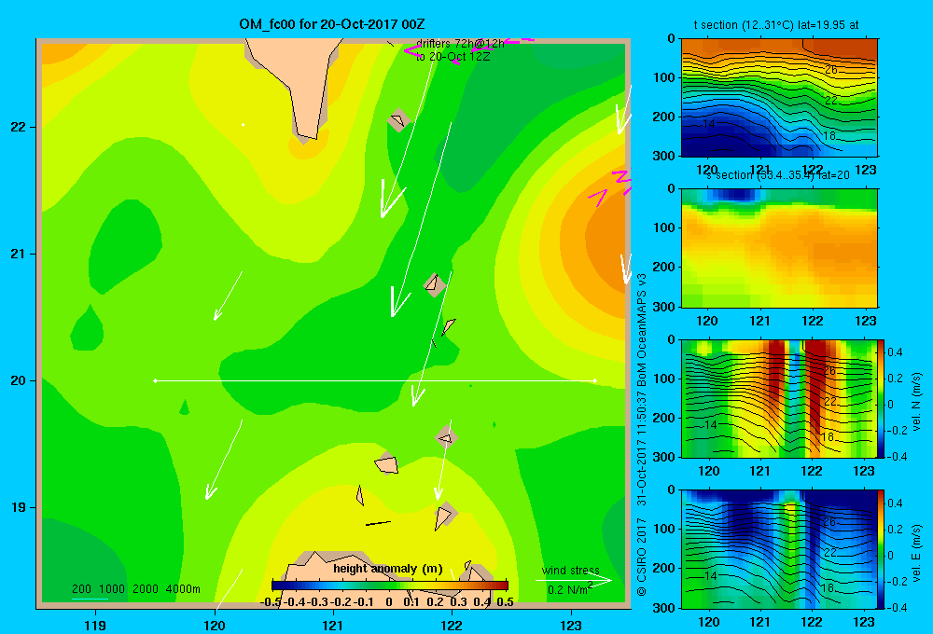Click the wind stress reference arrow in legend

(574, 580)
